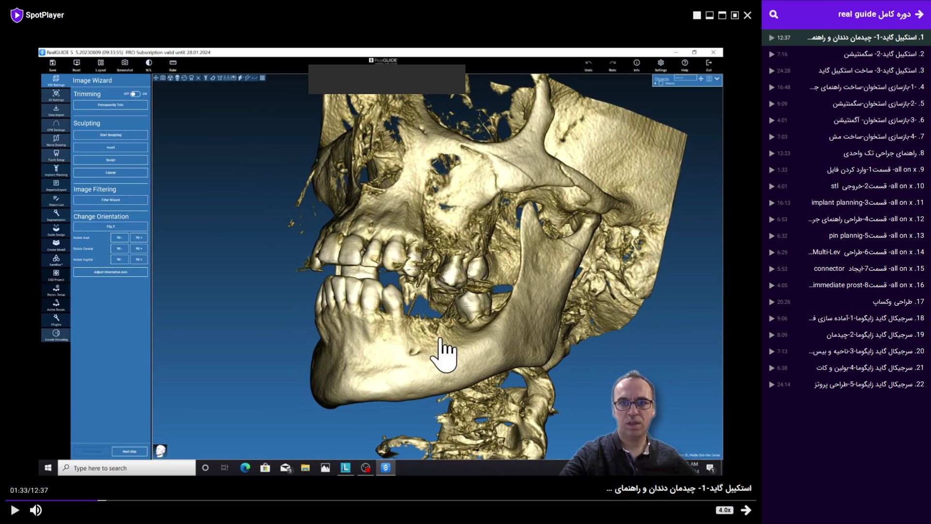Click the Next step button
Screen dimensions: 931x524
129,452
